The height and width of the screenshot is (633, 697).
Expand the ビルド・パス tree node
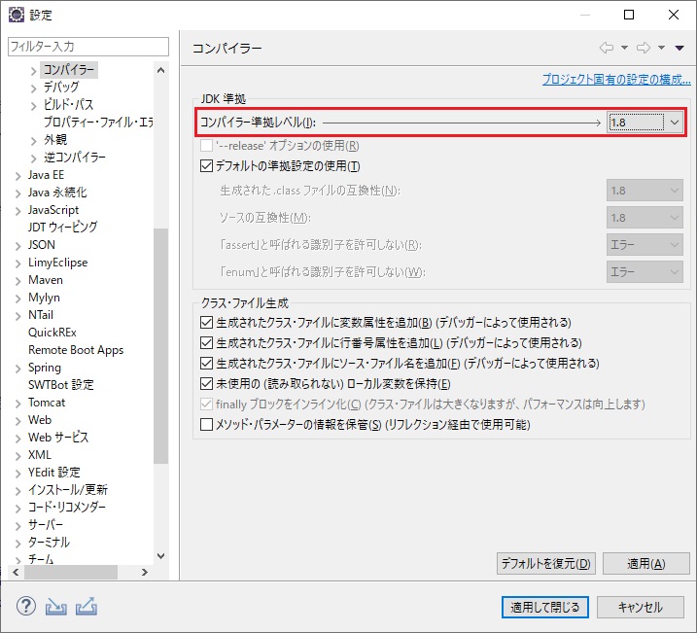(34, 105)
